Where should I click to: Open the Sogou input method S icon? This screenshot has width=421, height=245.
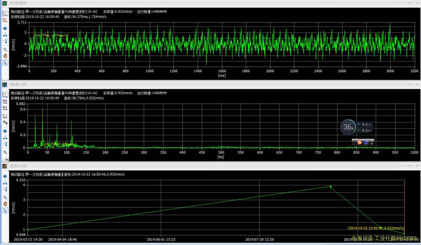(x=359, y=142)
